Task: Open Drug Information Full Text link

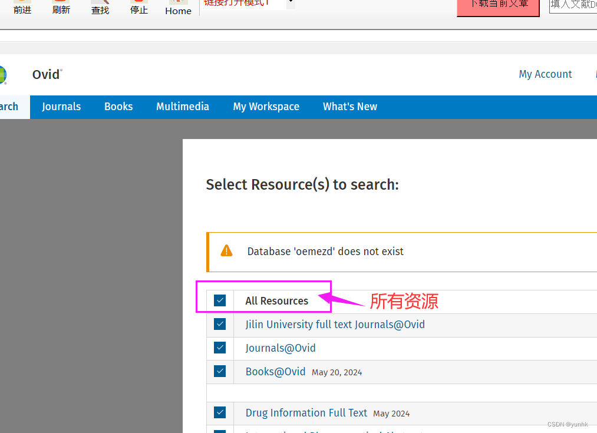Action: click(306, 413)
